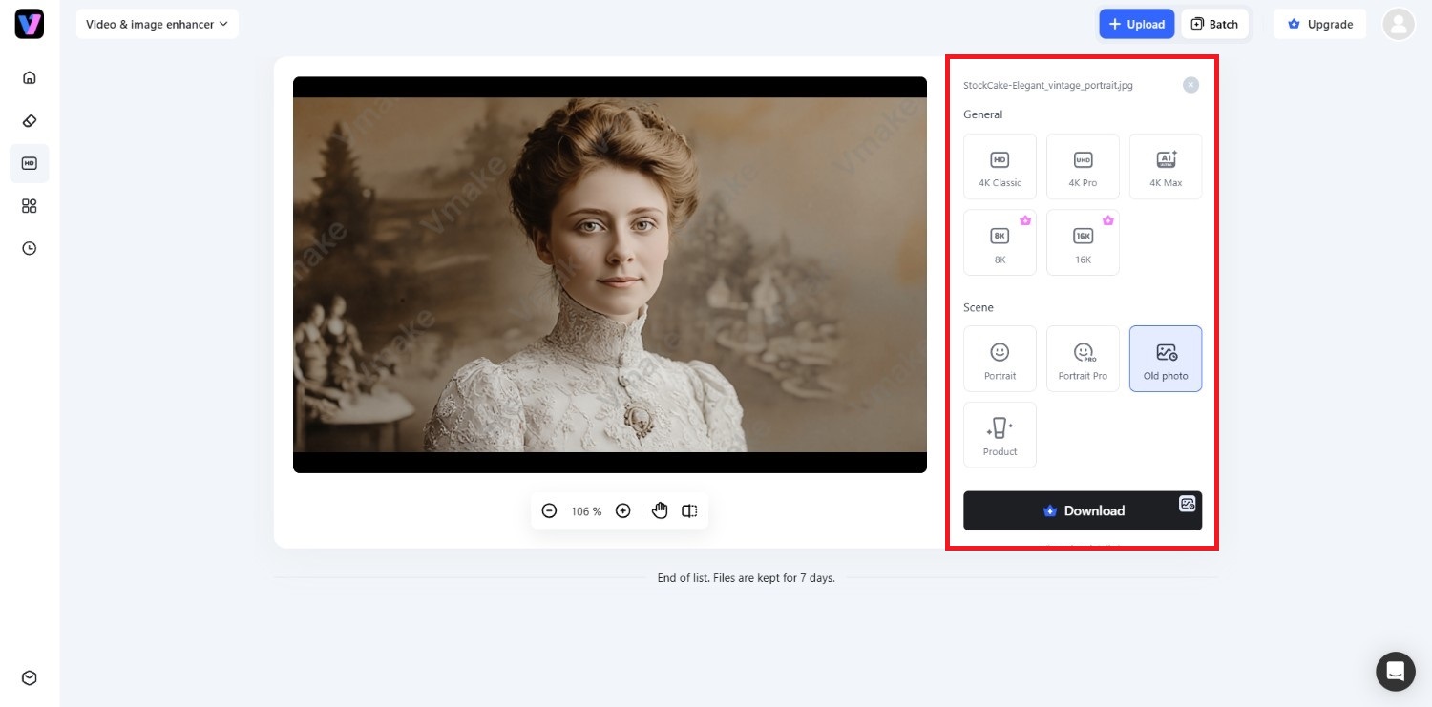Open the user profile avatar
1432x707 pixels.
pyautogui.click(x=1399, y=24)
